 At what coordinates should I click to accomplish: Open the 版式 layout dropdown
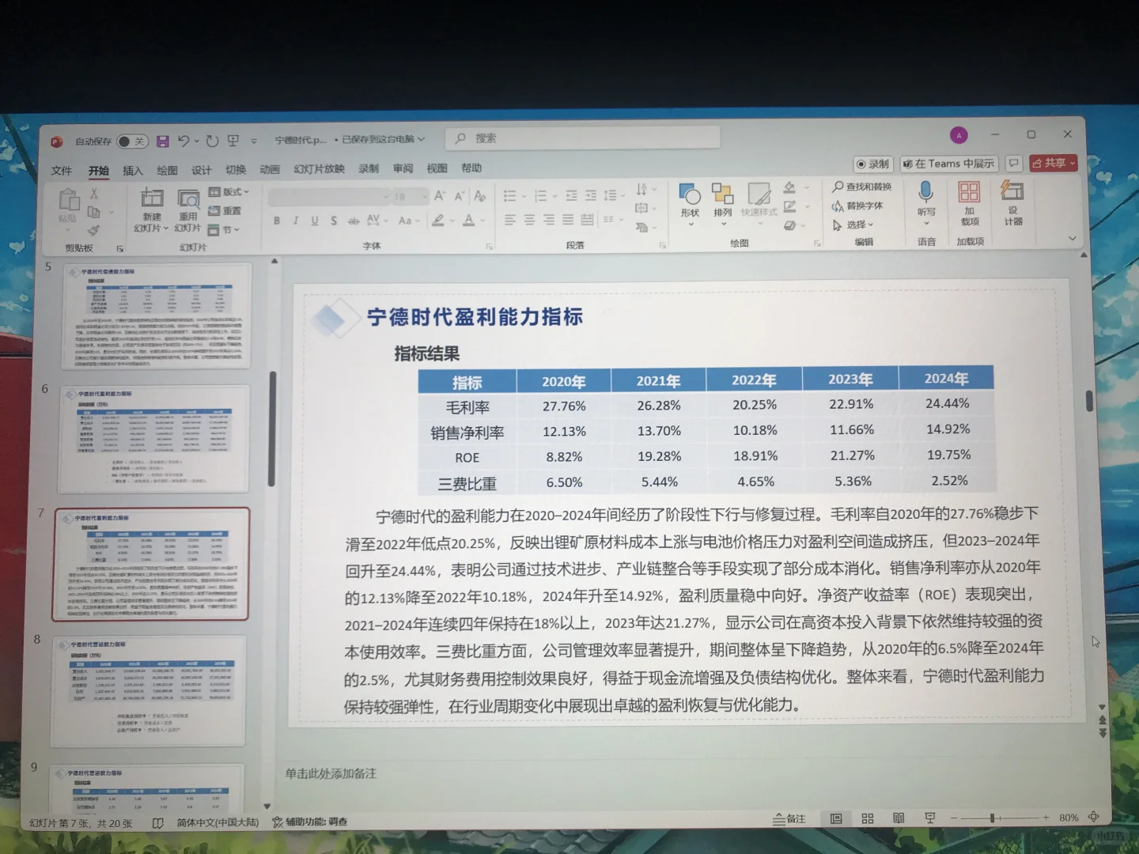click(x=229, y=192)
